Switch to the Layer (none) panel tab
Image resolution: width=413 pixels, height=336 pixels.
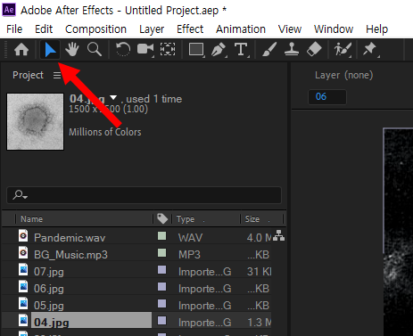coord(343,75)
